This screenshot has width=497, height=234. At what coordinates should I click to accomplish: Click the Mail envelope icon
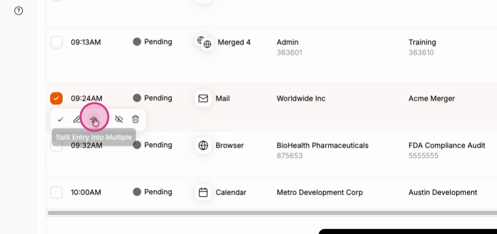pos(203,98)
